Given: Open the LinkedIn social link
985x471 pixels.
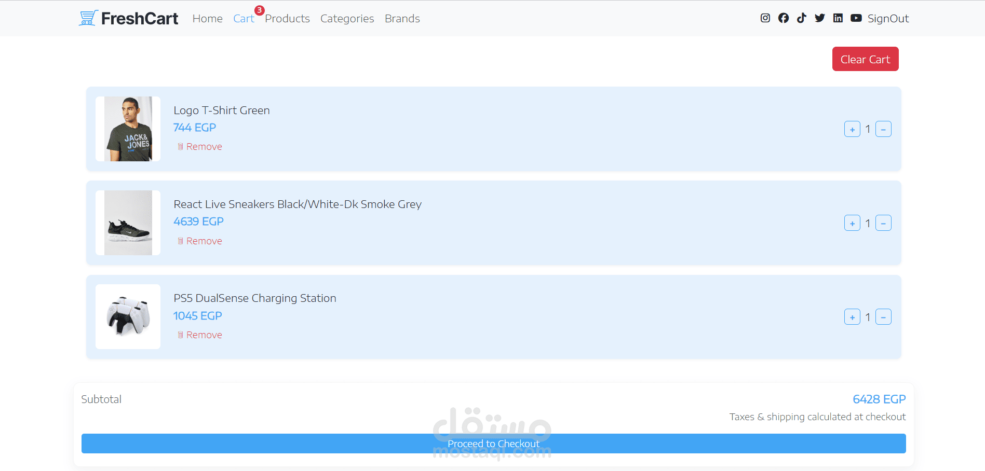Looking at the screenshot, I should [838, 18].
